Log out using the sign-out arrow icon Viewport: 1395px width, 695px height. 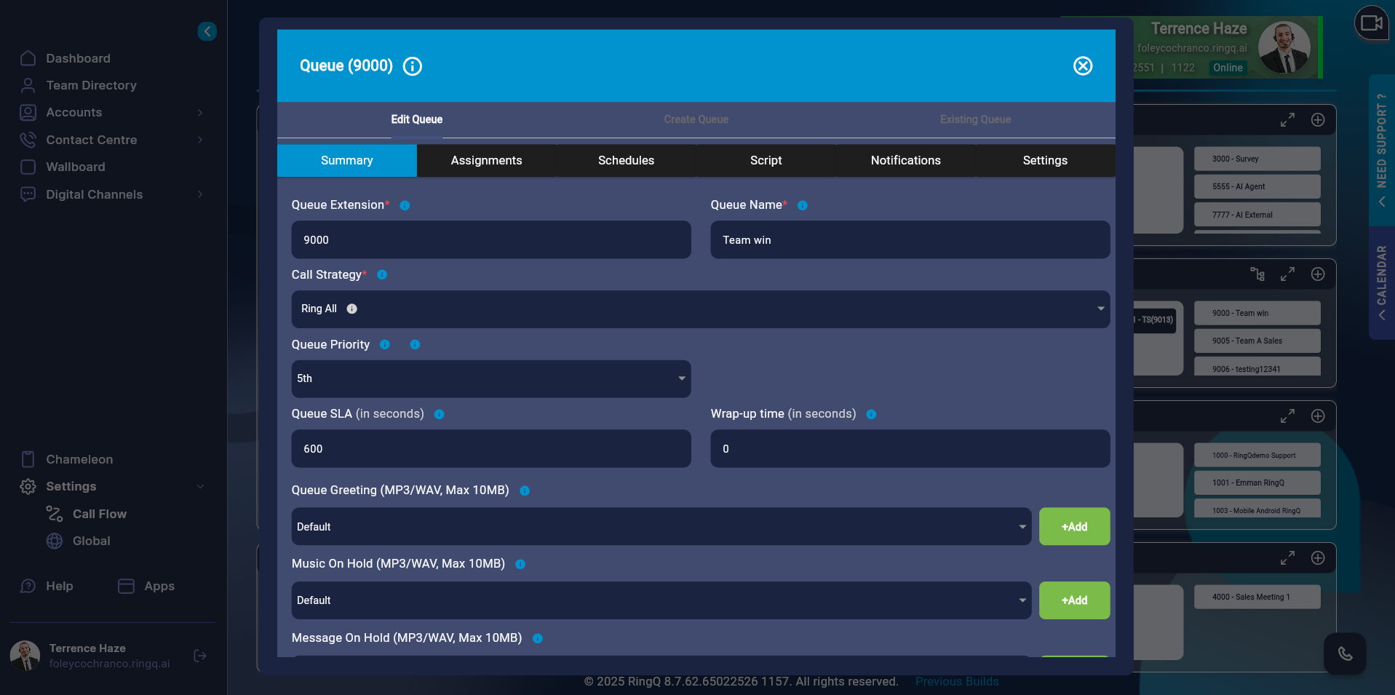point(199,656)
